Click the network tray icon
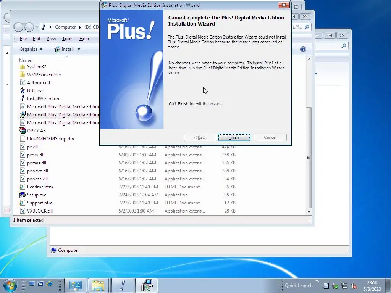This screenshot has width=391, height=293. 344,286
